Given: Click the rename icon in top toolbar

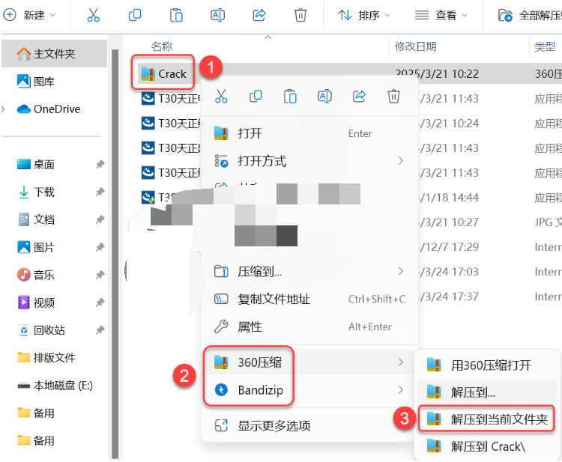Looking at the screenshot, I should [217, 16].
